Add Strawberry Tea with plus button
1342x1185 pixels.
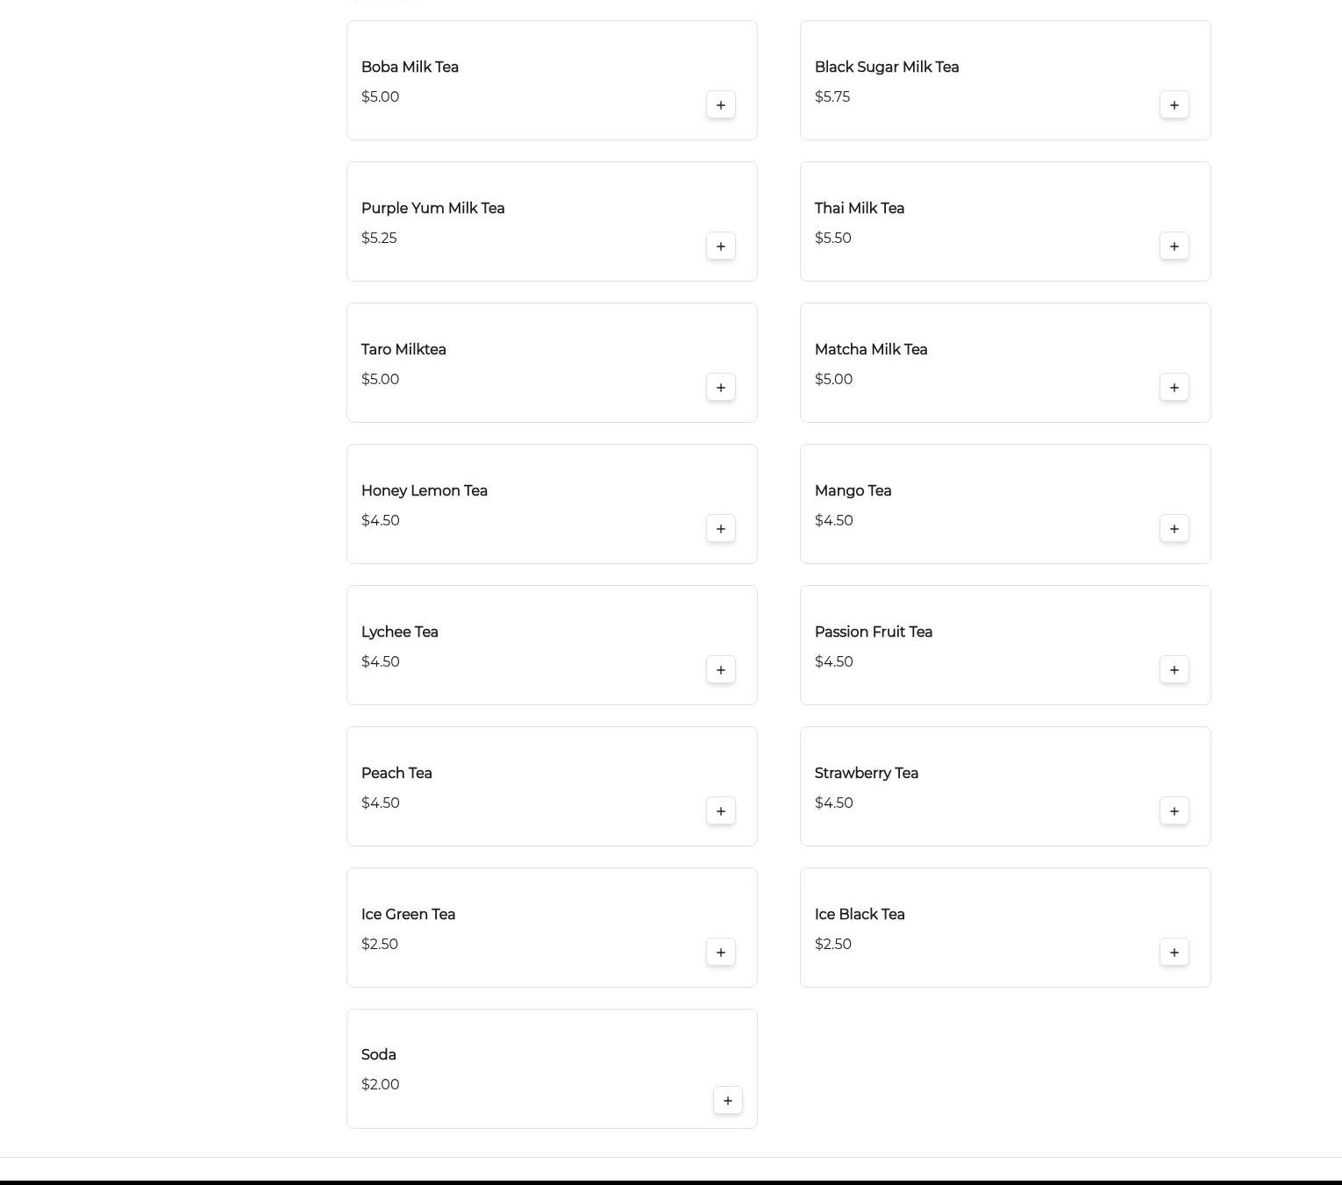[x=1174, y=811]
